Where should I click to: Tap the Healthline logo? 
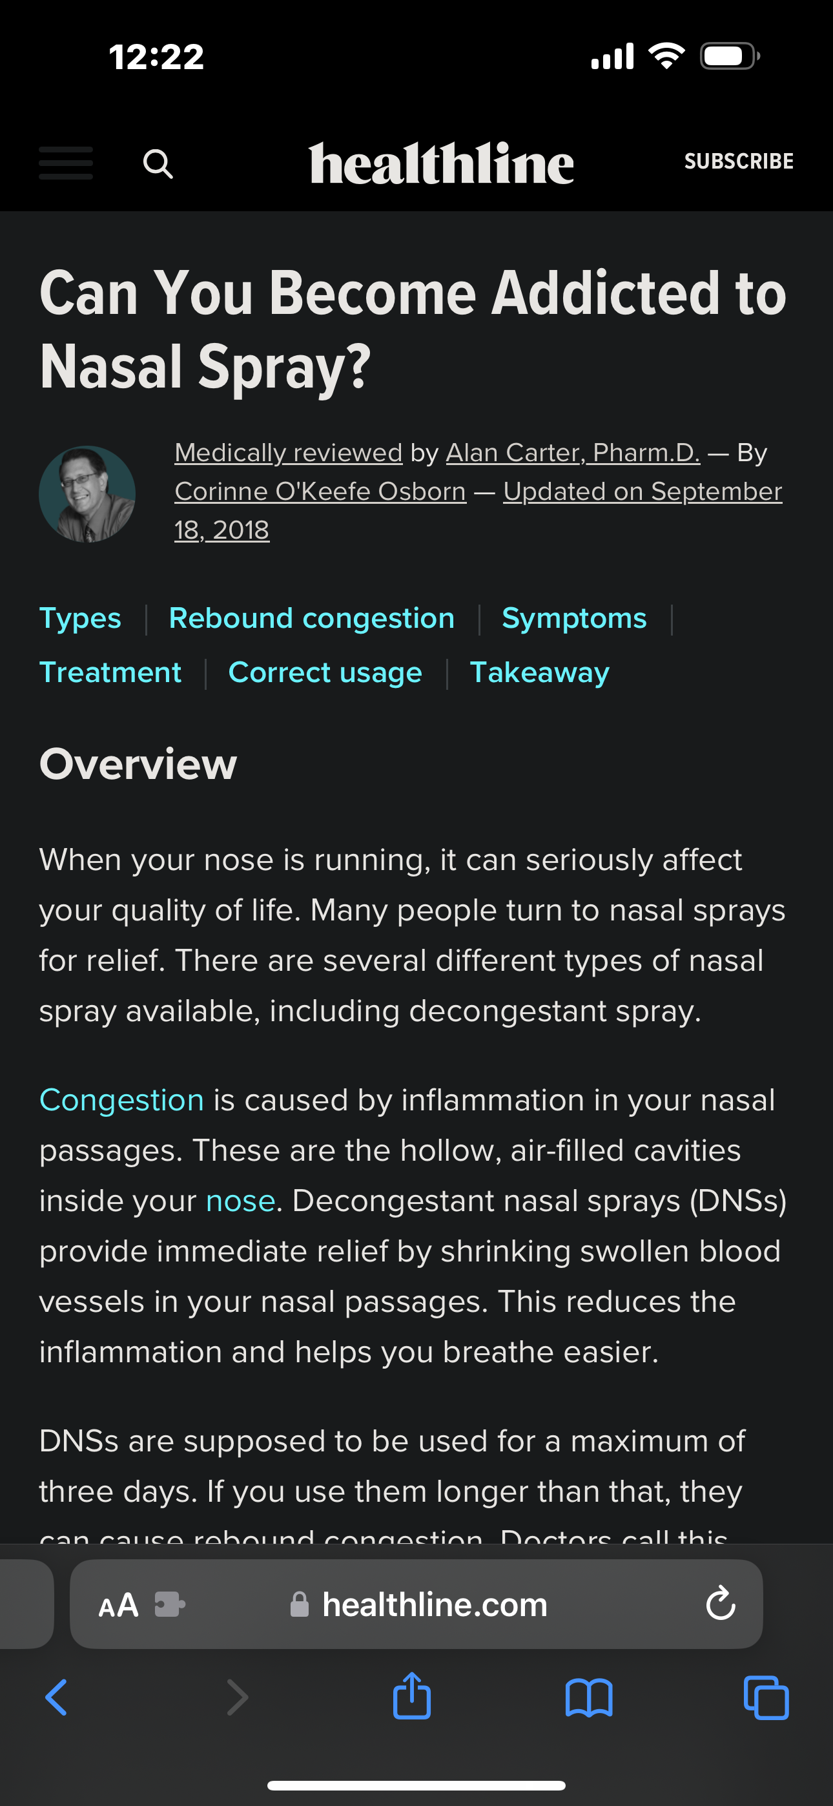pos(441,163)
